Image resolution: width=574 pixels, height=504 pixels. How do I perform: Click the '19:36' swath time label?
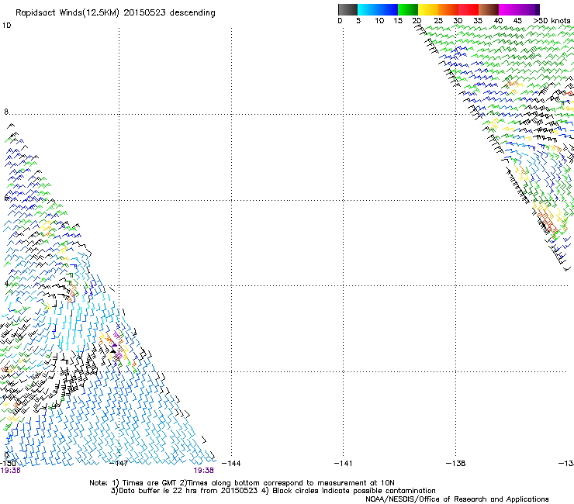(11, 471)
